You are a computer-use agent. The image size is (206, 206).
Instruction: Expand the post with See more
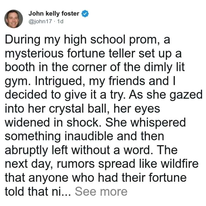click(101, 192)
